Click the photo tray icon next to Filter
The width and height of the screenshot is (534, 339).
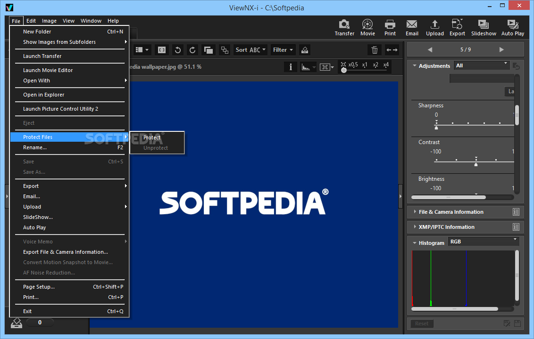click(305, 50)
